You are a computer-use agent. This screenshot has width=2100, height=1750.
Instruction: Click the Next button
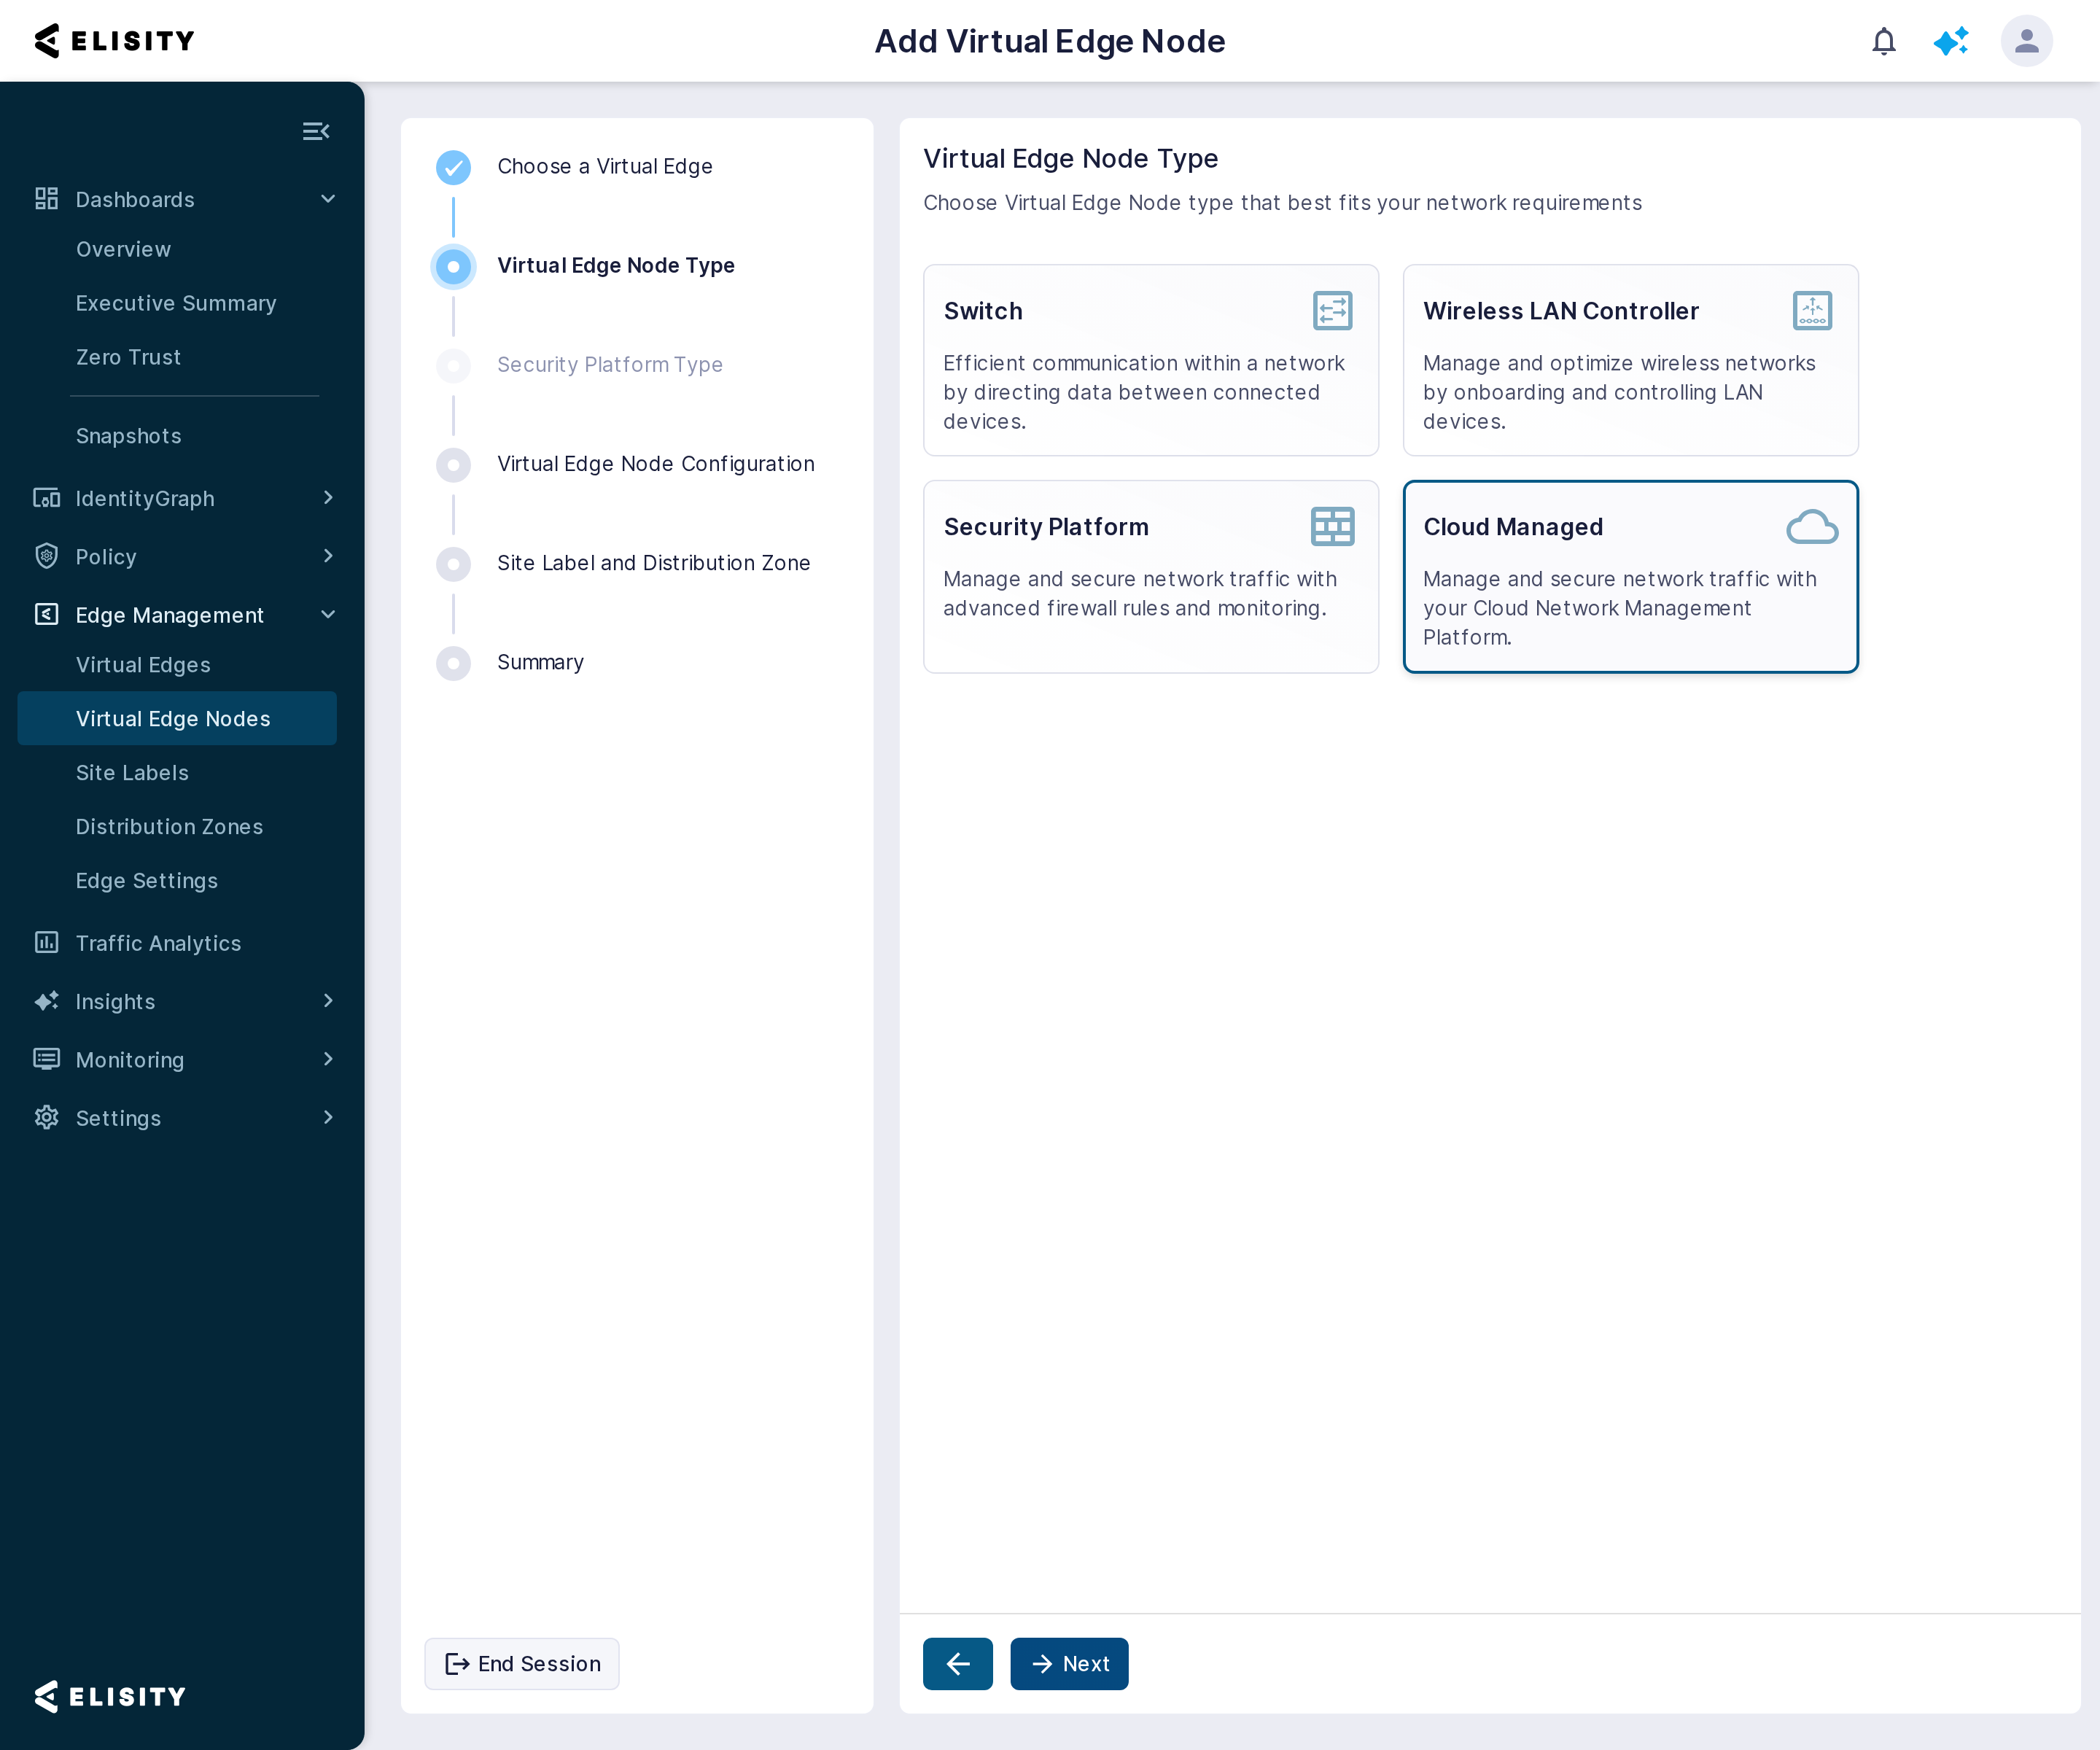(1069, 1664)
